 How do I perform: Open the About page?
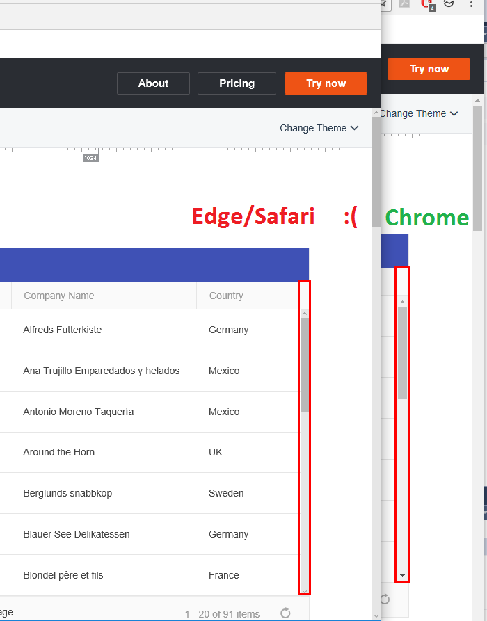(153, 83)
